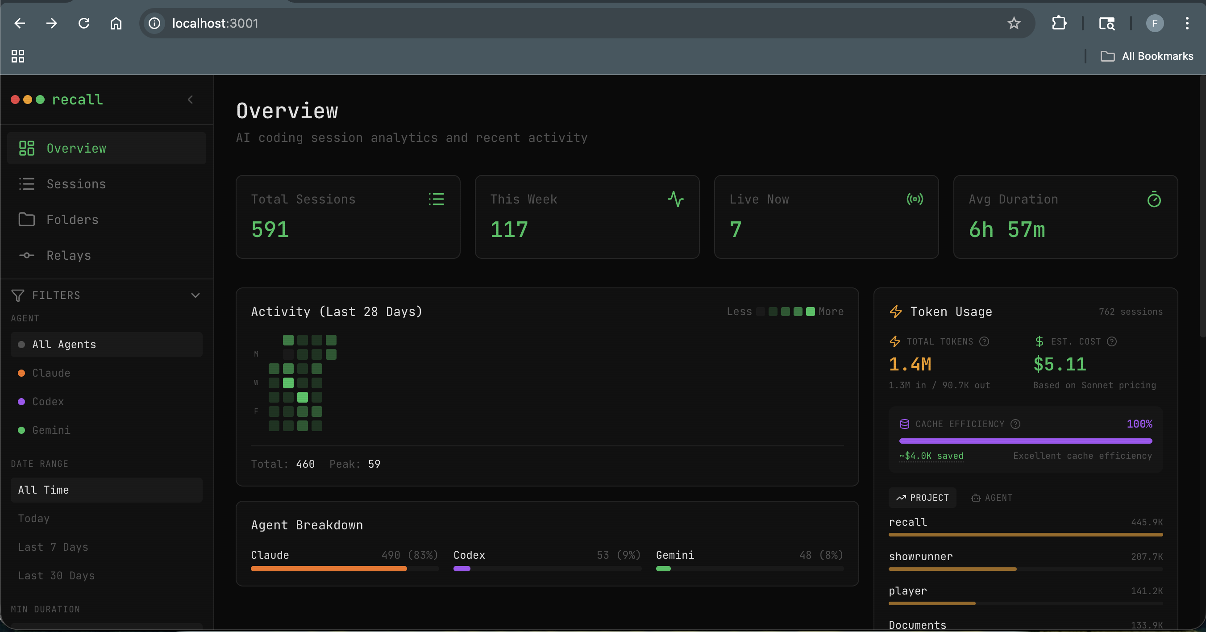1206x632 pixels.
Task: Select Last 7 Days date range
Action: [x=53, y=546]
